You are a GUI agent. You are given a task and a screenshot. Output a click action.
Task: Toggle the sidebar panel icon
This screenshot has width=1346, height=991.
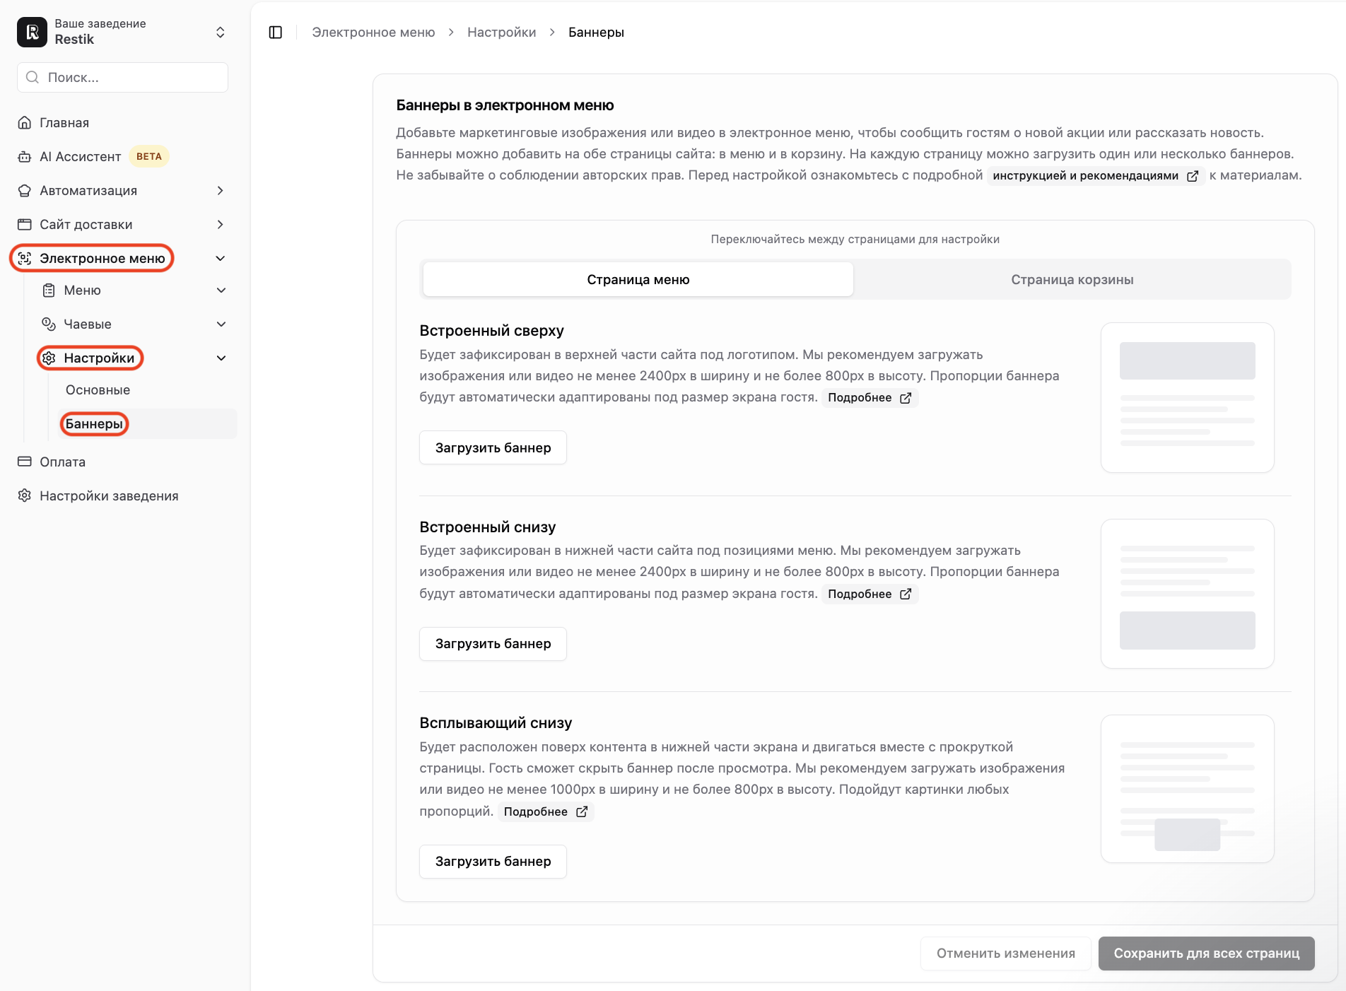(x=276, y=33)
